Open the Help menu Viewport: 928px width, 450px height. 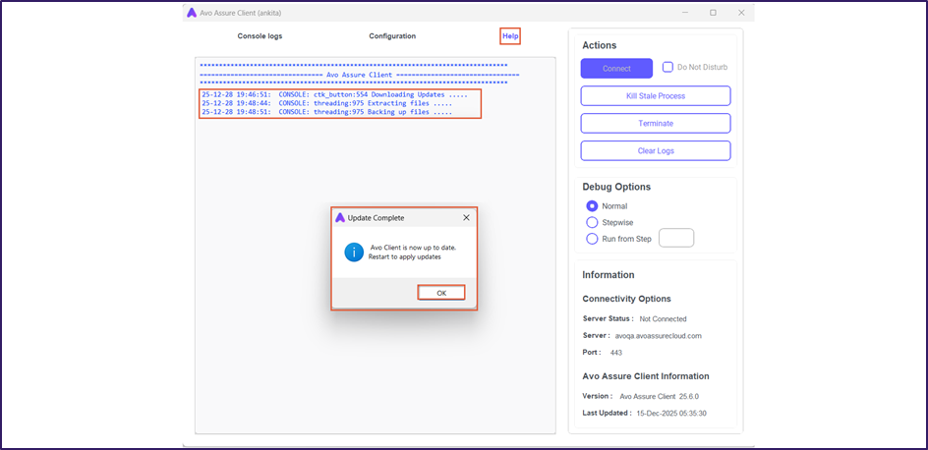510,36
